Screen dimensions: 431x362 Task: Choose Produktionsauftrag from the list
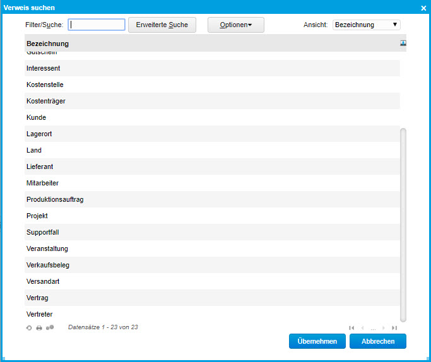click(x=55, y=199)
